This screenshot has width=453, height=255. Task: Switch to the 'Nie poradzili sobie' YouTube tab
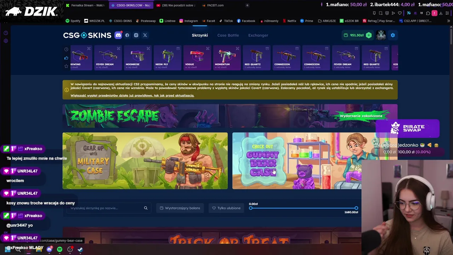tap(176, 5)
